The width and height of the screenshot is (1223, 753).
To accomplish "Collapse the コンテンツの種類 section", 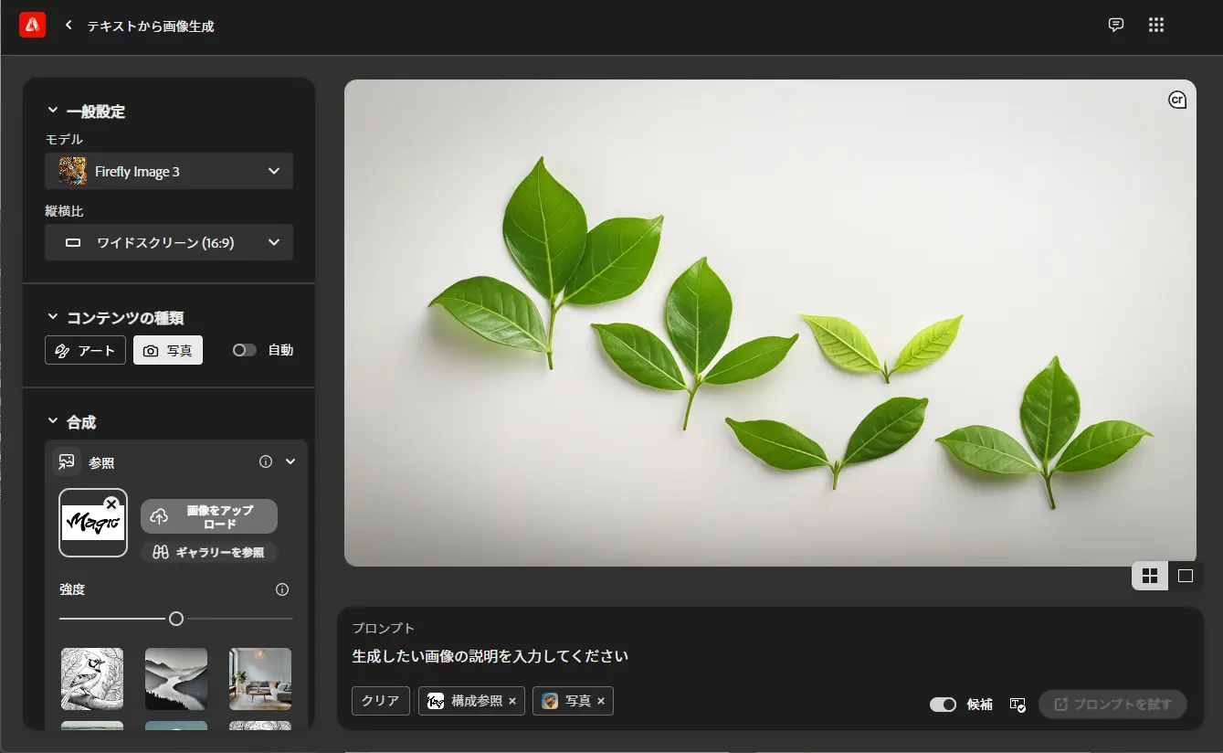I will click(x=52, y=317).
